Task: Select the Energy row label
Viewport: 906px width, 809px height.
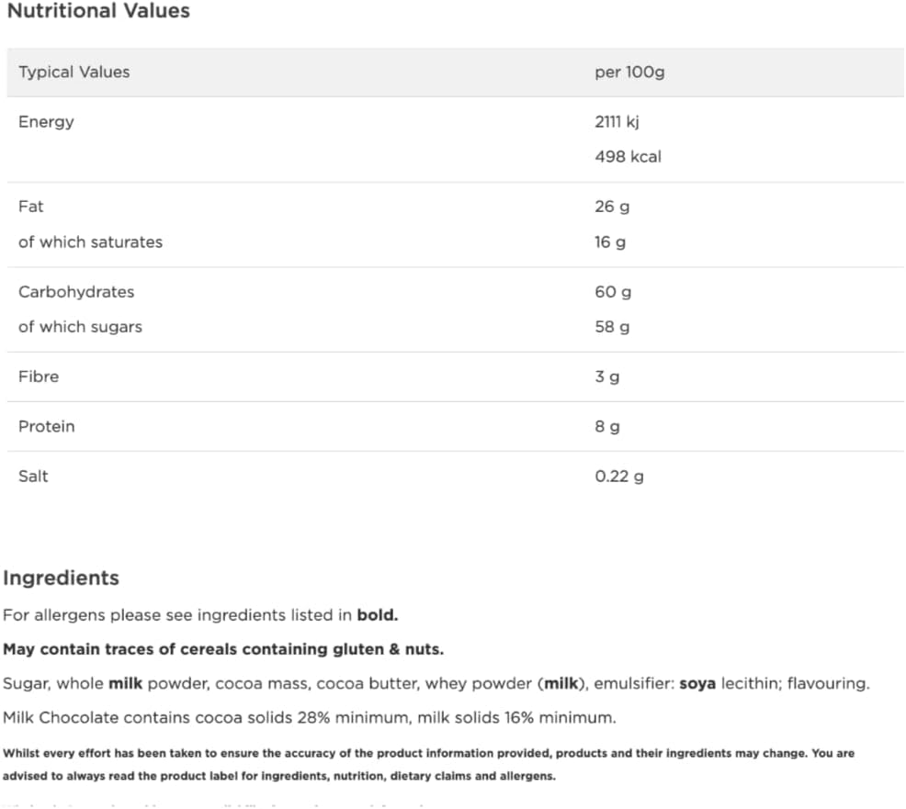Action: 46,122
